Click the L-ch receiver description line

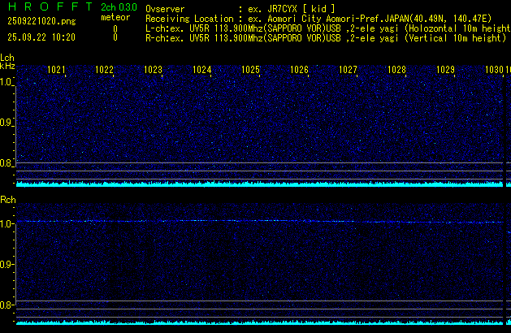325,27
